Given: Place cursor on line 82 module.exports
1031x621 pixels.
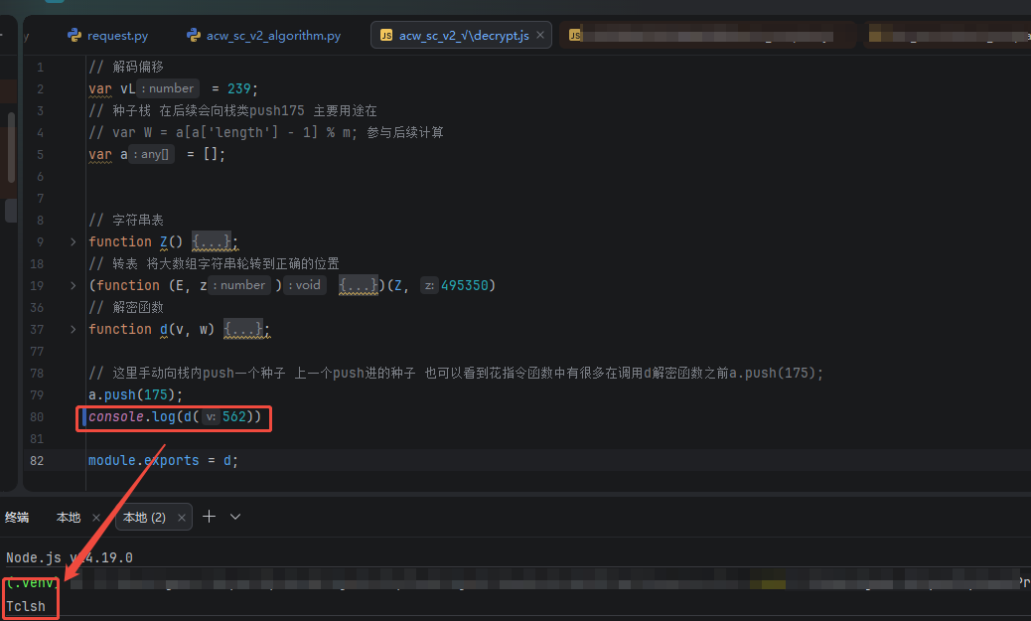Looking at the screenshot, I should pos(163,460).
